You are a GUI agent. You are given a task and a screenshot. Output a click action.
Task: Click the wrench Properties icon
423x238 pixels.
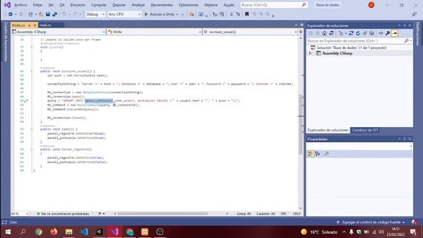388,33
